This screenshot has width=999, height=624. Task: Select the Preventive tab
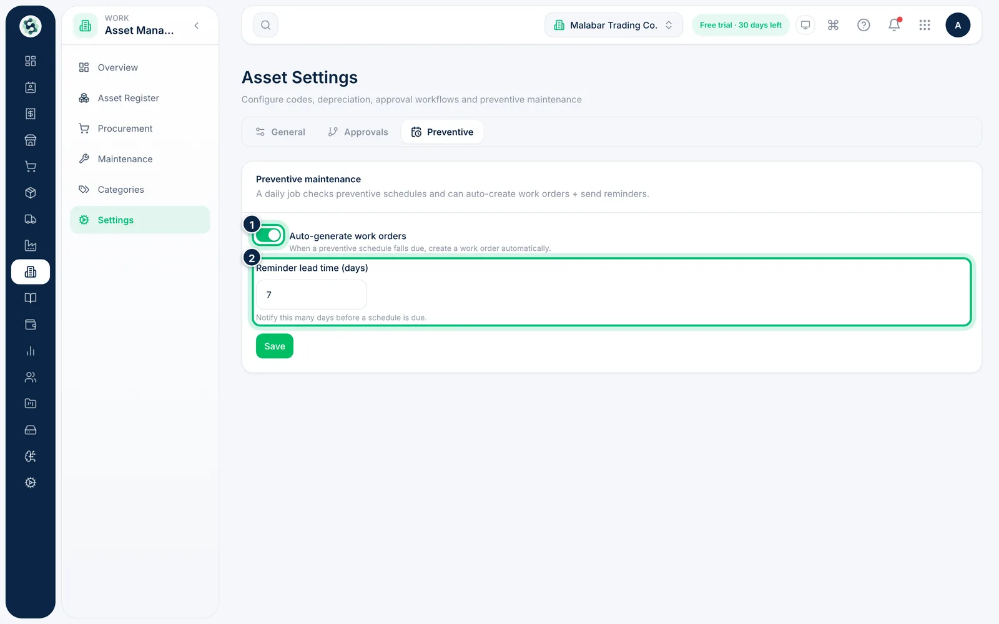tap(442, 132)
